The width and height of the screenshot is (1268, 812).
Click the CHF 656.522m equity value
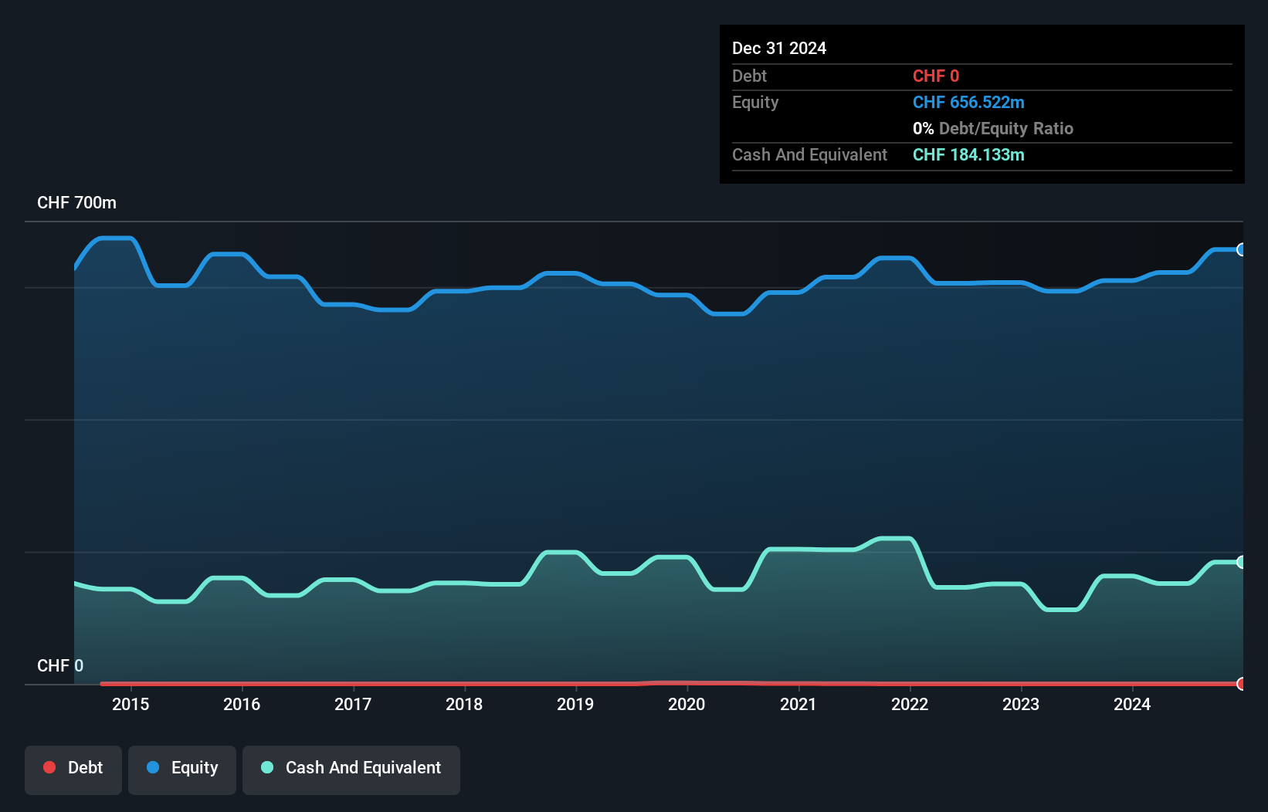pyautogui.click(x=968, y=103)
